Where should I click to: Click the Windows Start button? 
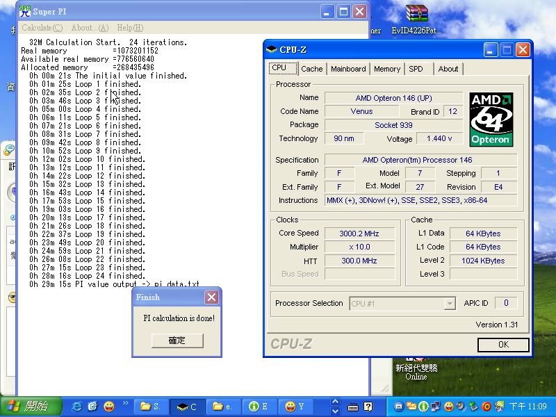26,406
